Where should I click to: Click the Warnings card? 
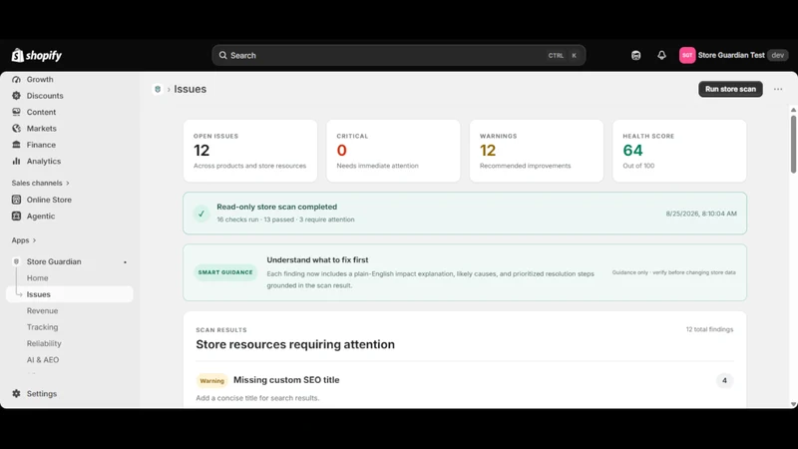[x=537, y=151]
